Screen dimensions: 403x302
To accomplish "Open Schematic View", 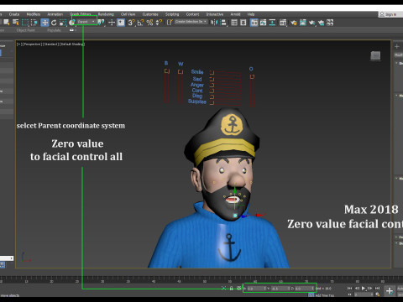I will 272,23.
